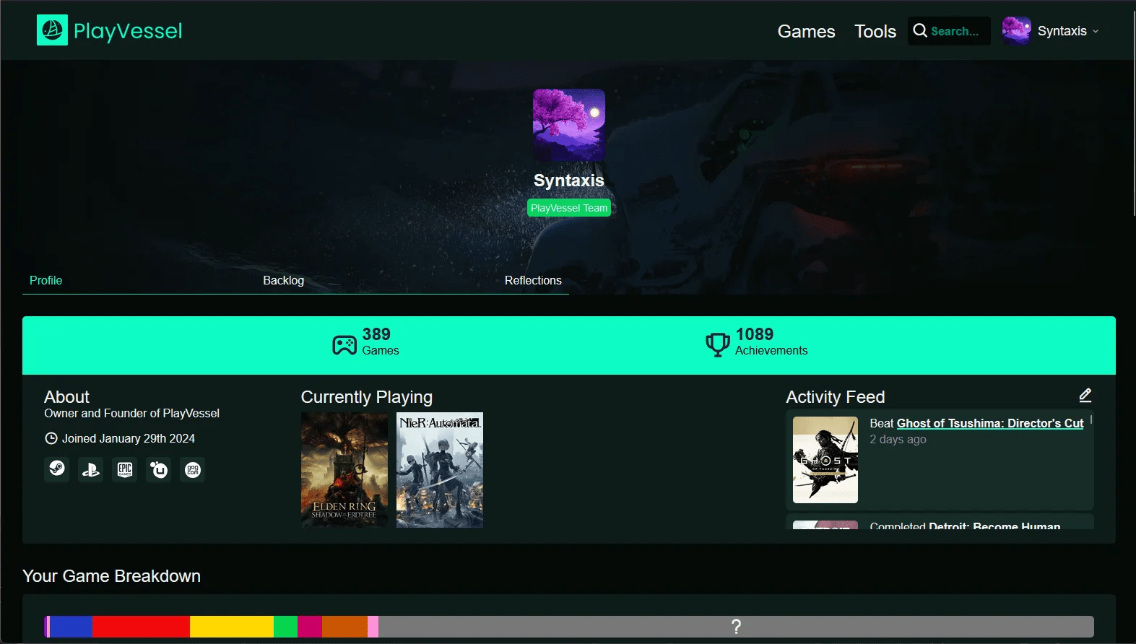
Task: Click the green segment of the breakdown bar
Action: coord(285,627)
